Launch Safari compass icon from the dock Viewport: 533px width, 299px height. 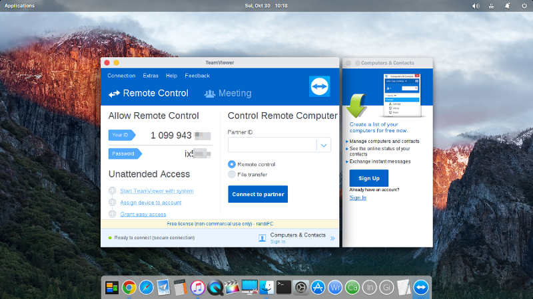coord(146,288)
